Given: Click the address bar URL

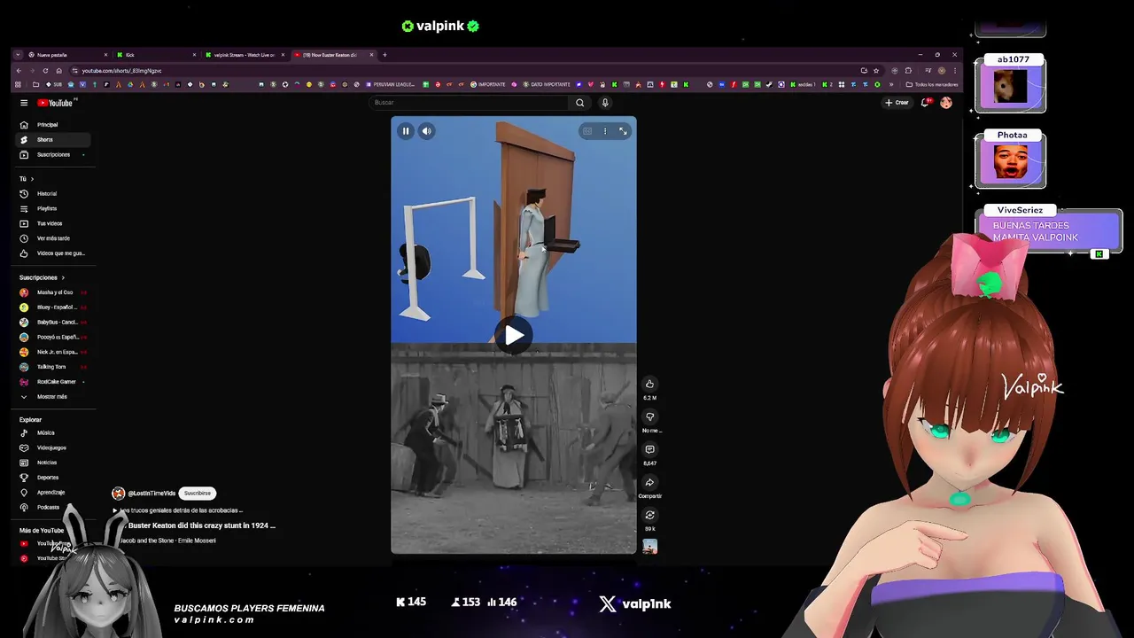Looking at the screenshot, I should pos(122,71).
